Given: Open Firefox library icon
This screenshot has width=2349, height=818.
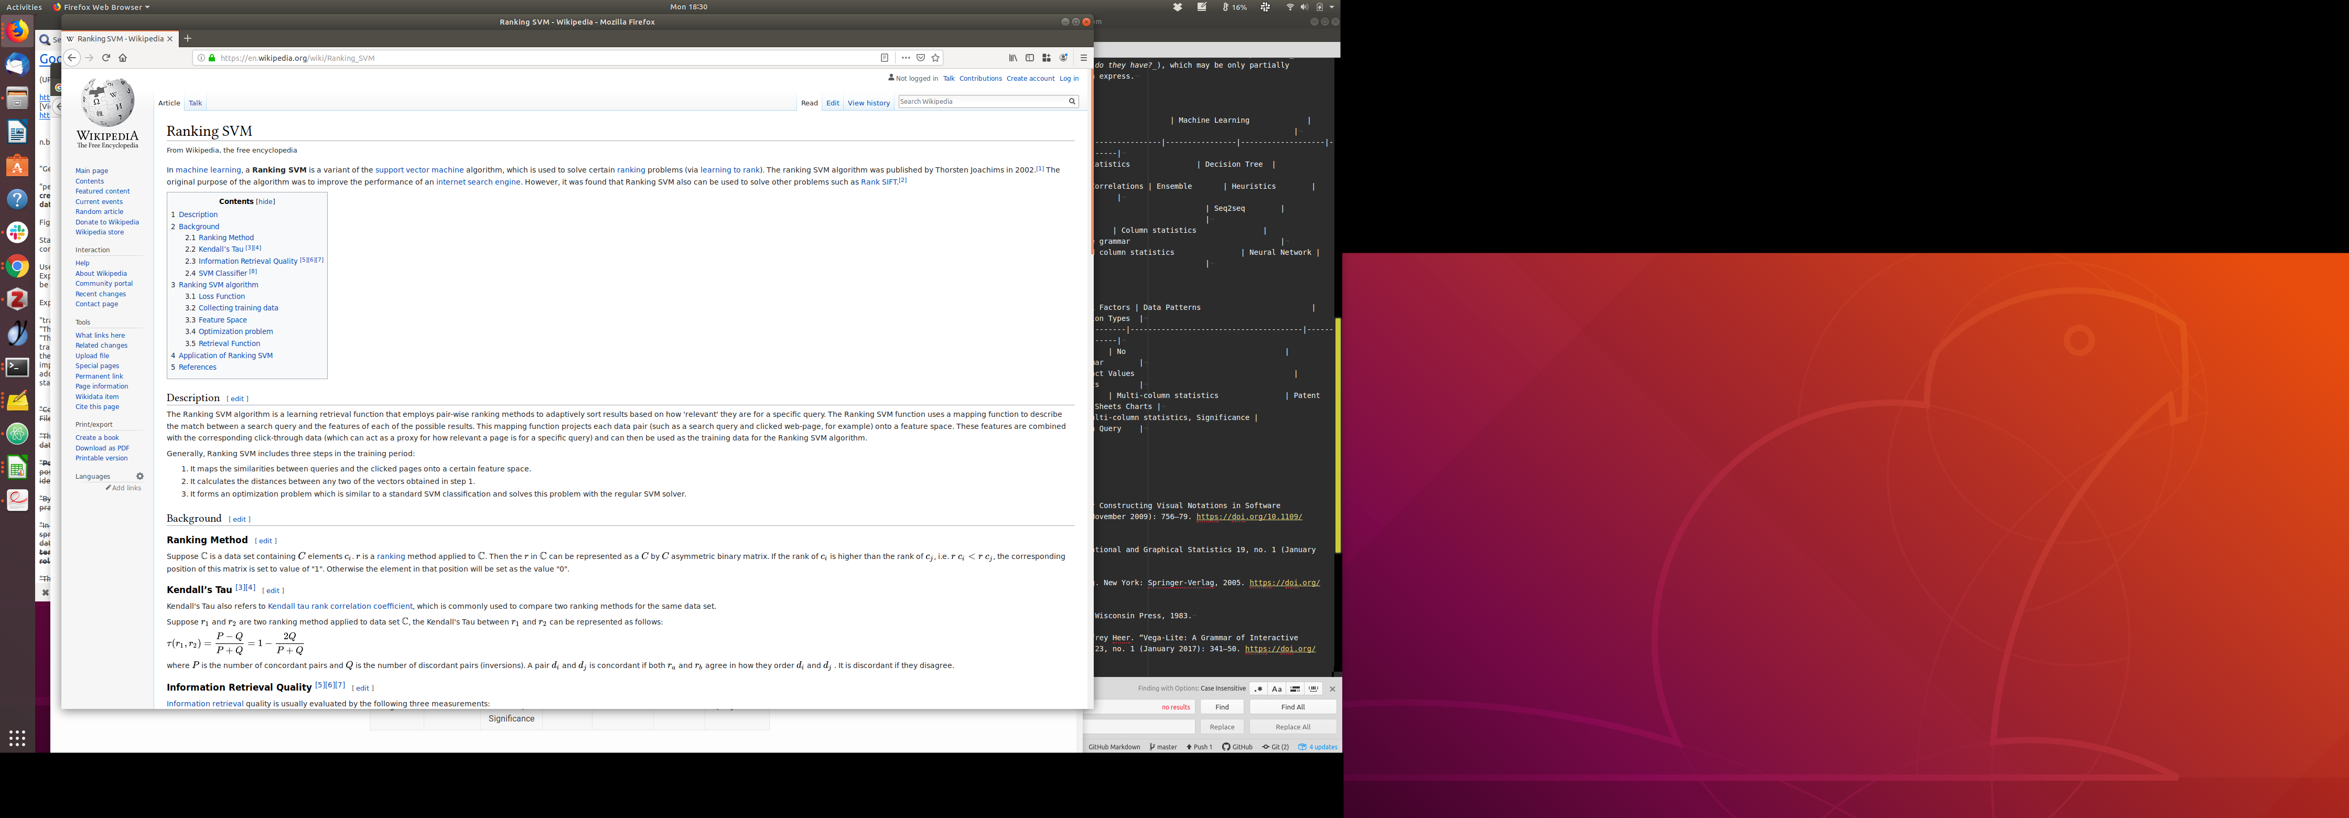Looking at the screenshot, I should pyautogui.click(x=1012, y=58).
